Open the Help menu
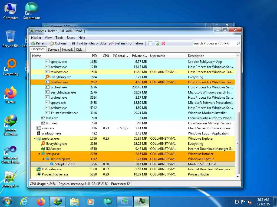Viewport: 277px width, 207px height. 82,38
